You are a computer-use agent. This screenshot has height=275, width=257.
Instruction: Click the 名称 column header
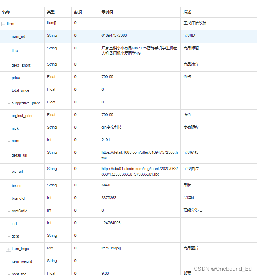[6, 12]
